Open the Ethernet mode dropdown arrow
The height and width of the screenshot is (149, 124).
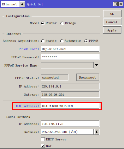[x=22, y=4]
